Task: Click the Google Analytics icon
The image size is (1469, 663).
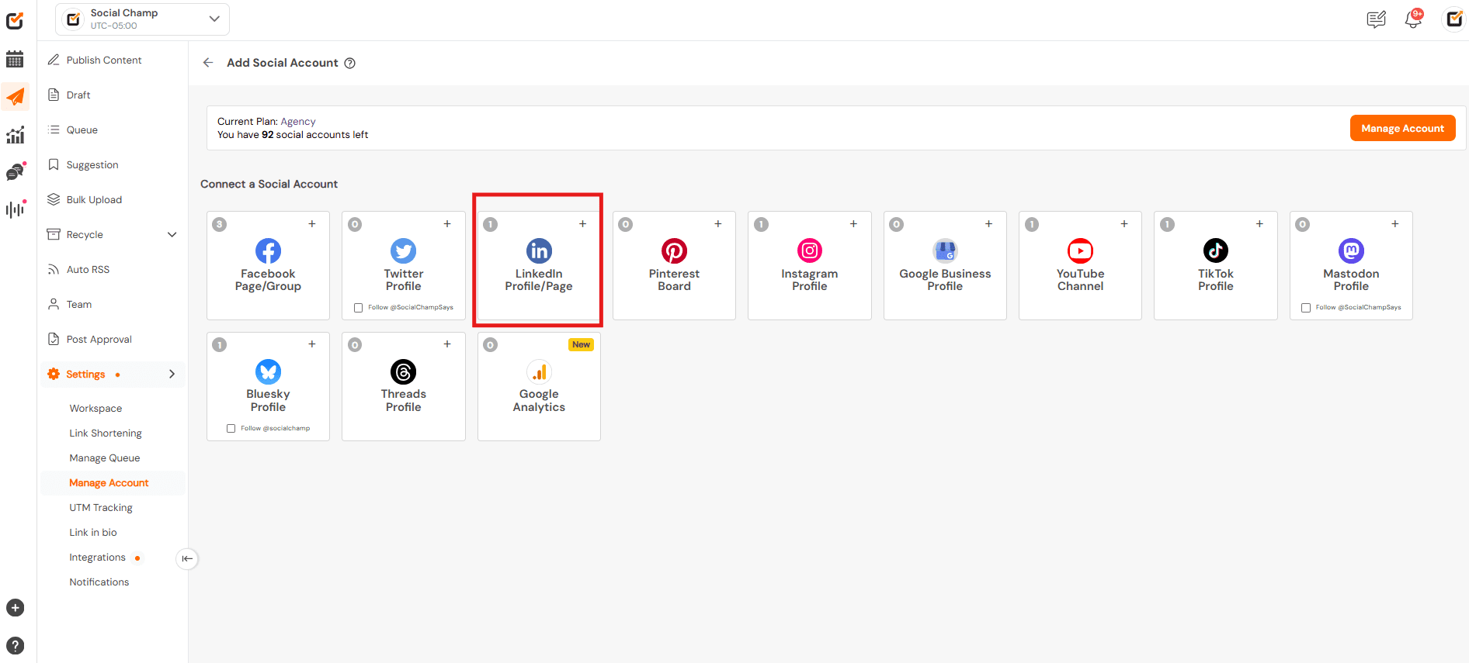Action: coord(539,371)
